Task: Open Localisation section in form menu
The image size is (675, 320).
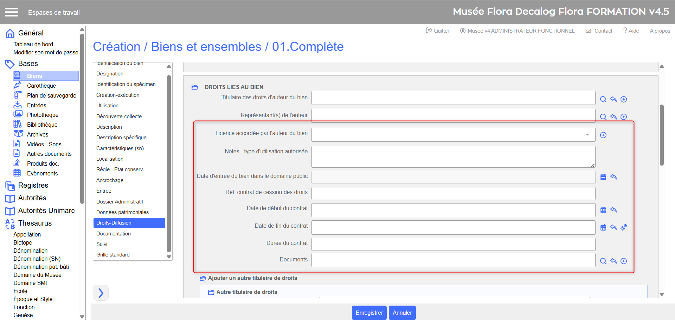Action: point(110,159)
